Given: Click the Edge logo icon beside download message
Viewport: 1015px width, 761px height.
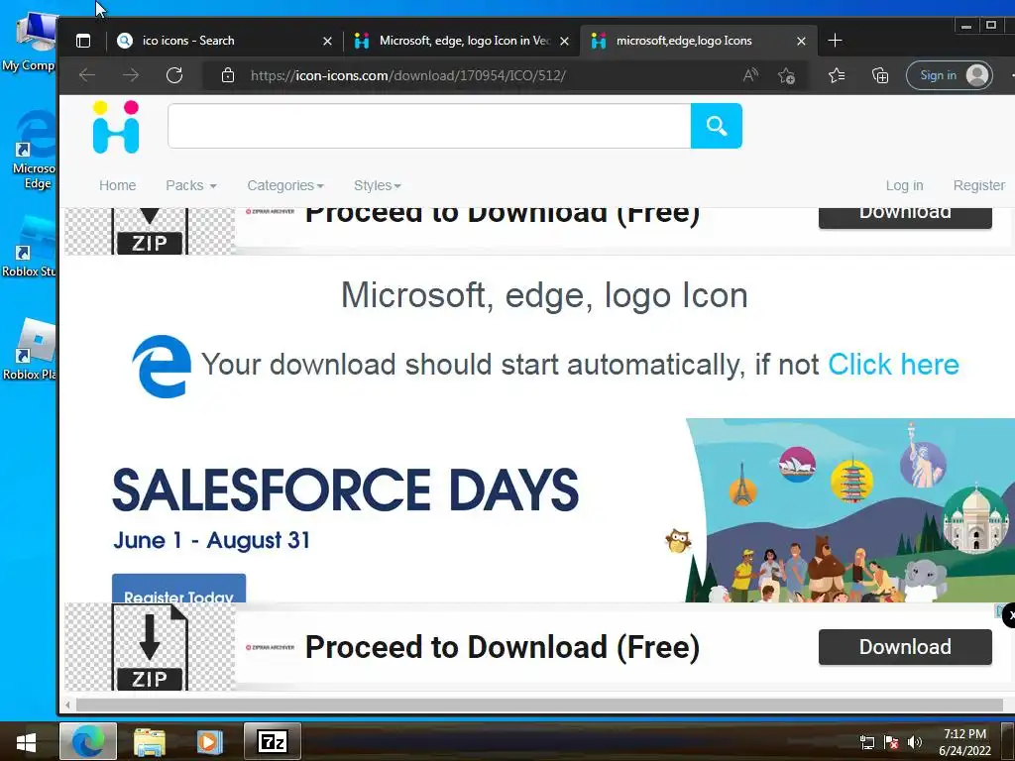Looking at the screenshot, I should [x=162, y=366].
